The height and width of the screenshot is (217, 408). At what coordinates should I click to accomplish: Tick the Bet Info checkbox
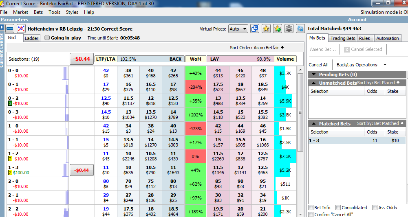pos(311,208)
